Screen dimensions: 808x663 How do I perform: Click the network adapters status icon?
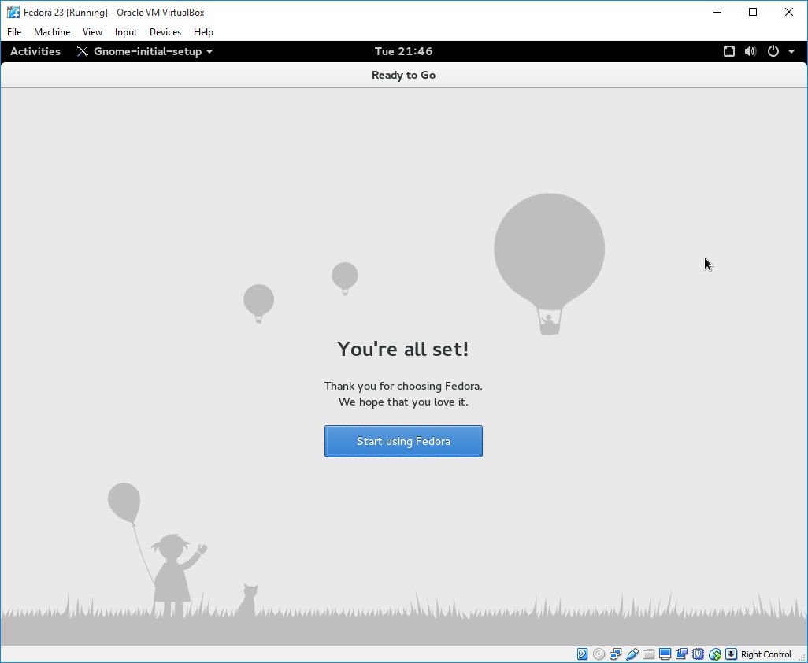615,654
